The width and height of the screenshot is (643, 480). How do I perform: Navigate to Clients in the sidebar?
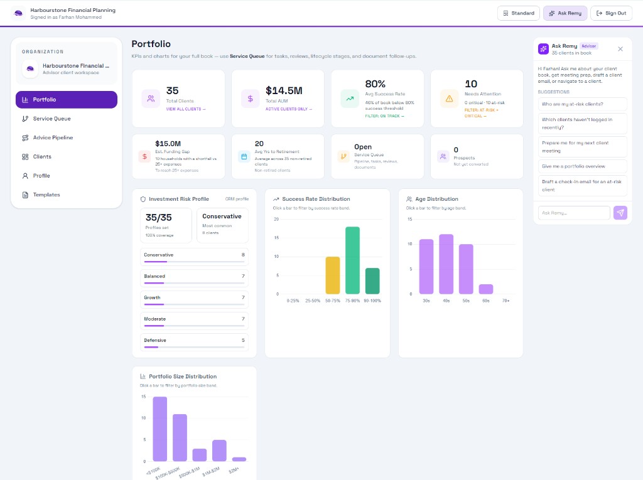[x=67, y=157]
